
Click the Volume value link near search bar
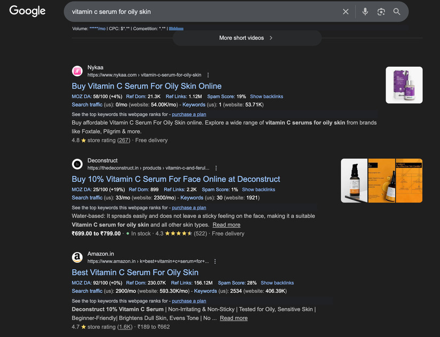coord(97,29)
